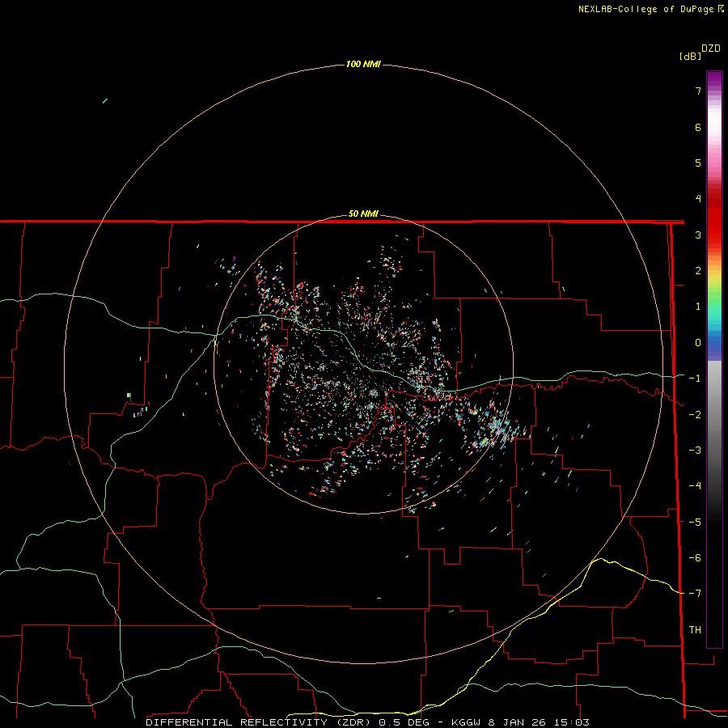Click the scale label '4'
The height and width of the screenshot is (728, 728).
click(x=698, y=199)
